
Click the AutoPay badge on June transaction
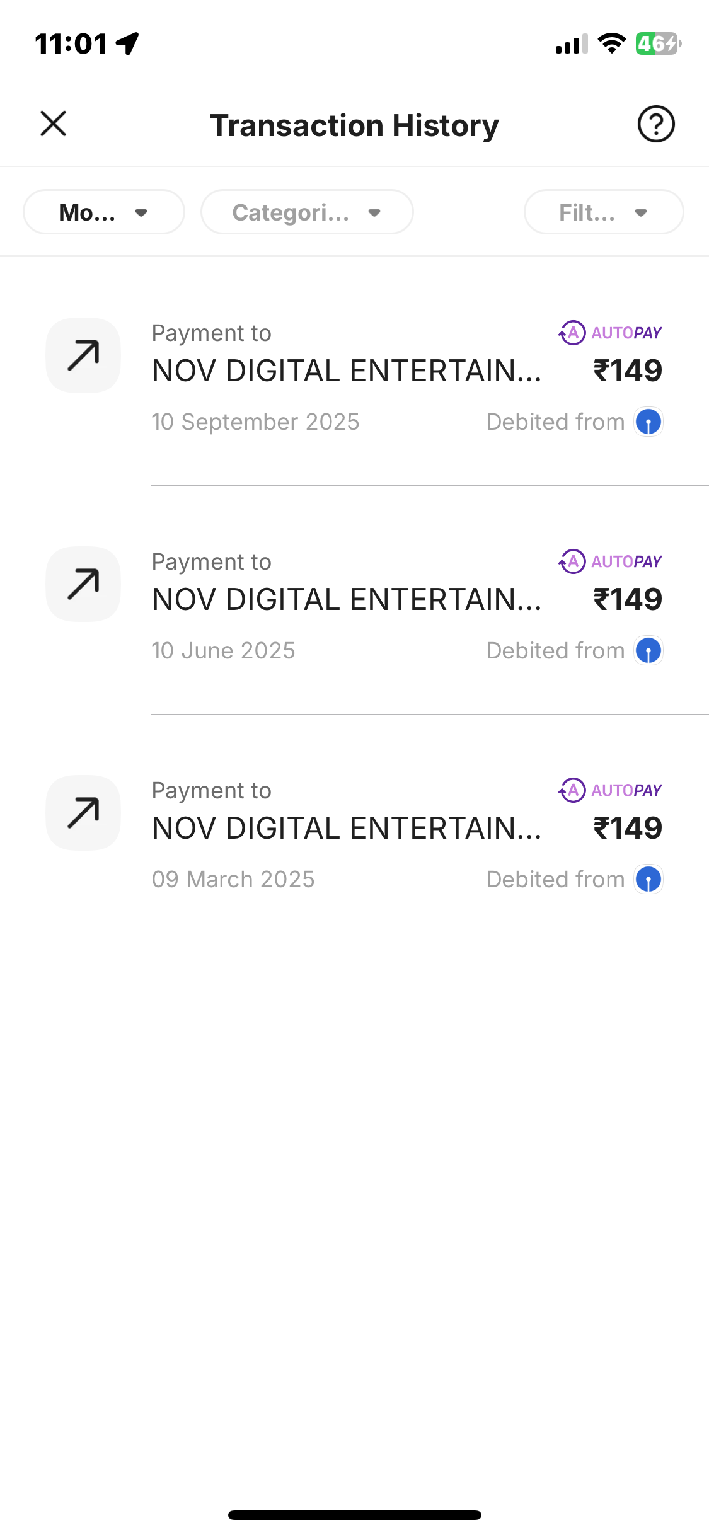click(610, 561)
